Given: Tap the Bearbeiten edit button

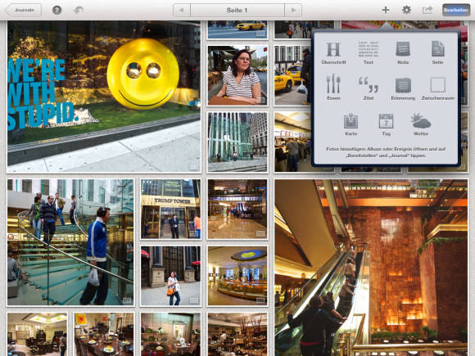Looking at the screenshot, I should (456, 10).
